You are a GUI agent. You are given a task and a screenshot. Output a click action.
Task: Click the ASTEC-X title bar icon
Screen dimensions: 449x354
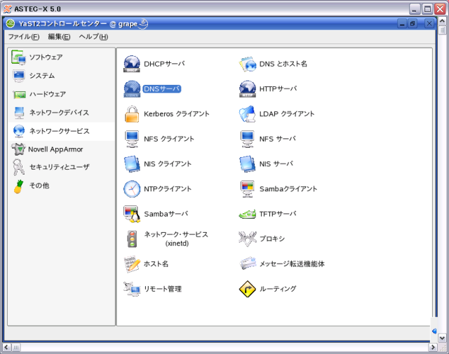(x=8, y=9)
